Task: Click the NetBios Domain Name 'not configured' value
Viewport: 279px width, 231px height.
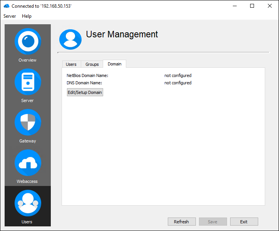Action: coord(178,75)
